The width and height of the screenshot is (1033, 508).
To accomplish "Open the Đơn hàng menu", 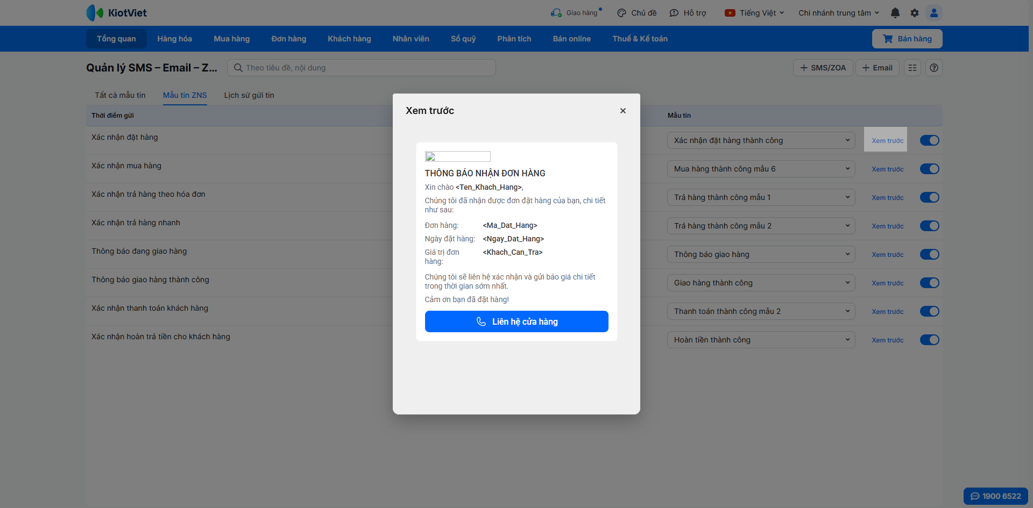I will [x=289, y=39].
